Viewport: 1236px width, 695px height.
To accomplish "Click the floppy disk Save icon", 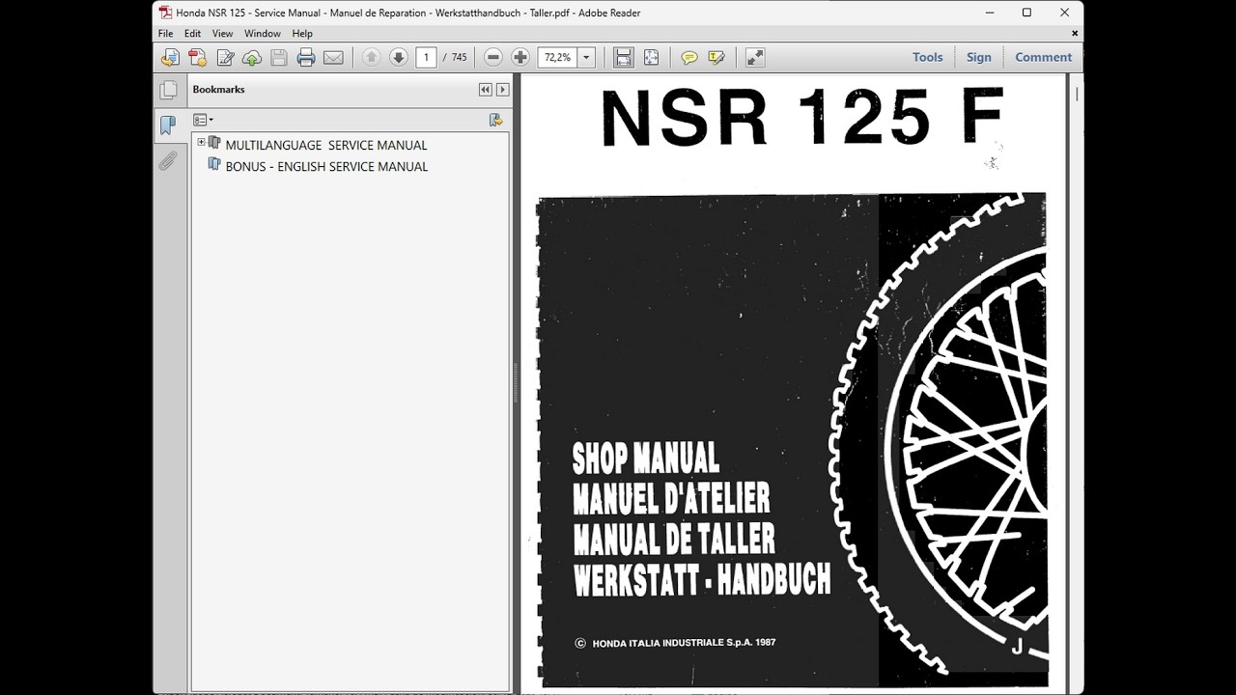I will [x=279, y=58].
